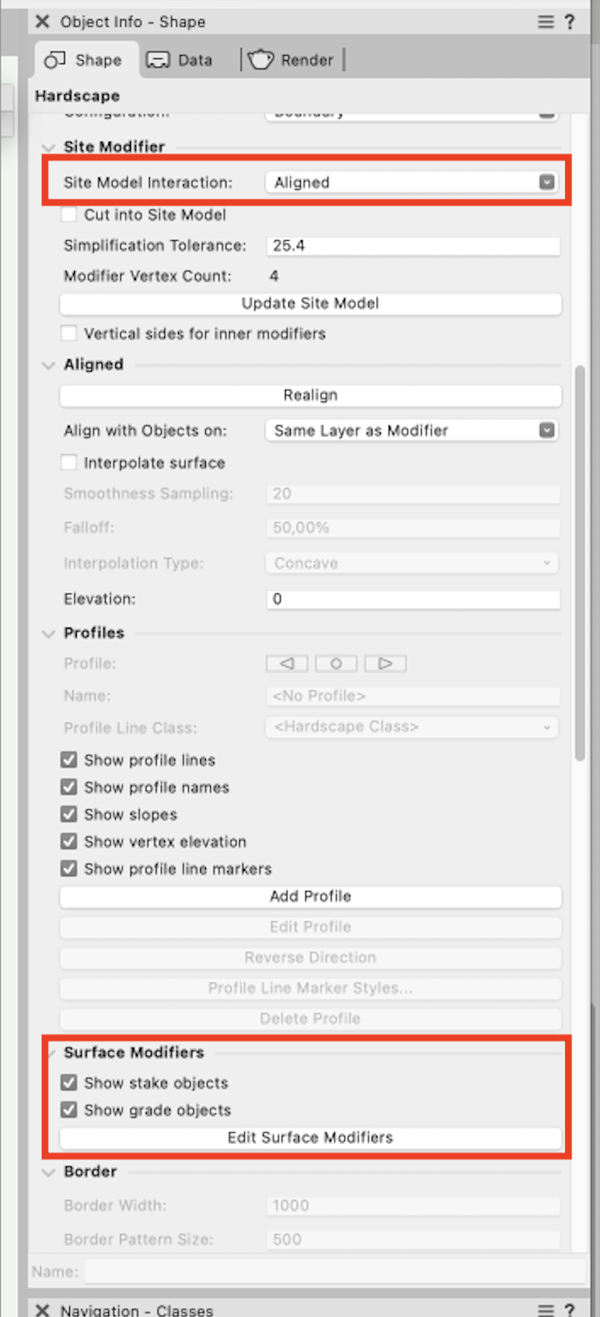Click the next profile arrow icon
This screenshot has height=1317, width=600.
(x=385, y=664)
